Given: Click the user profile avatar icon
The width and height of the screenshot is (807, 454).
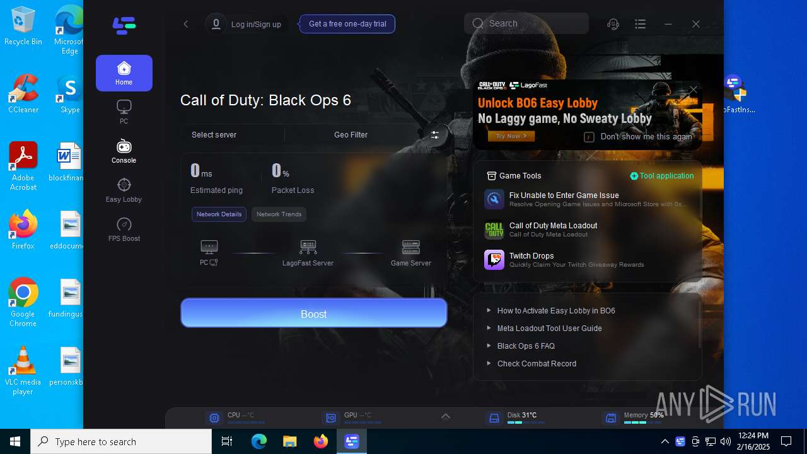Looking at the screenshot, I should pos(216,24).
